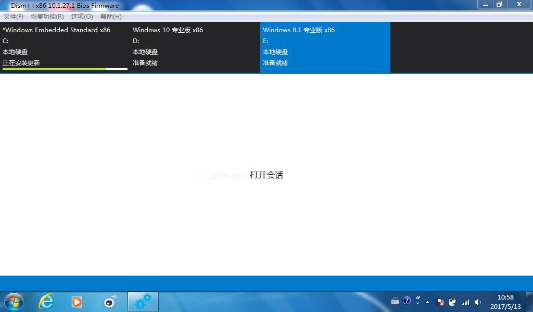
Task: Select the Windows Embedded Standard x86 session tile
Action: click(65, 47)
